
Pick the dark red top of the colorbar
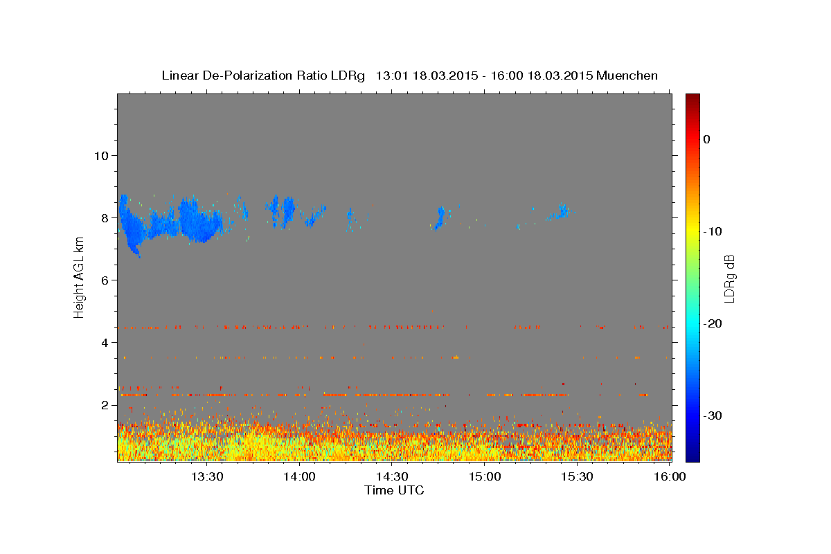click(x=692, y=98)
